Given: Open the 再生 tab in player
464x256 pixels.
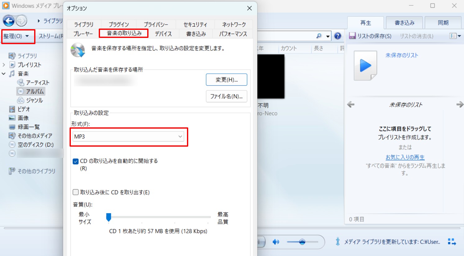Looking at the screenshot, I should tap(366, 23).
